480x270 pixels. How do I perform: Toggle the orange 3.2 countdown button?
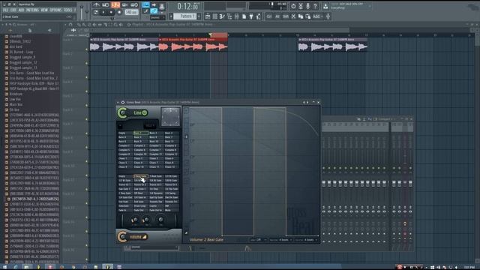[115, 5]
